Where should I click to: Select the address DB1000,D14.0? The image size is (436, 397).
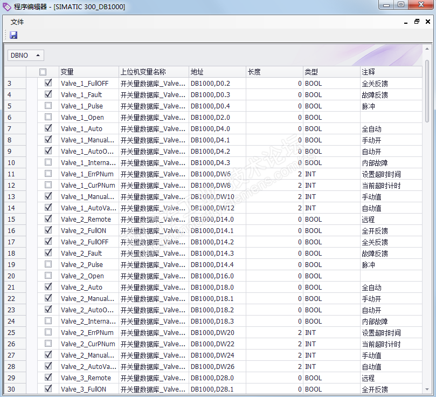pos(217,219)
